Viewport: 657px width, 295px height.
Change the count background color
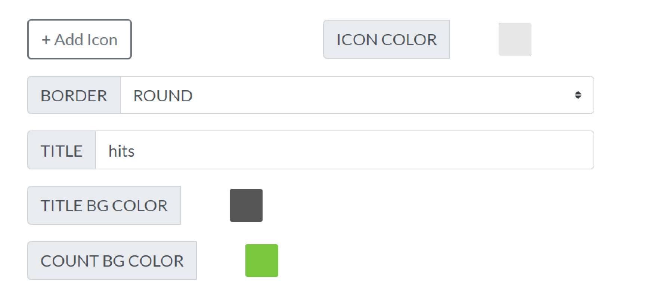click(x=261, y=261)
